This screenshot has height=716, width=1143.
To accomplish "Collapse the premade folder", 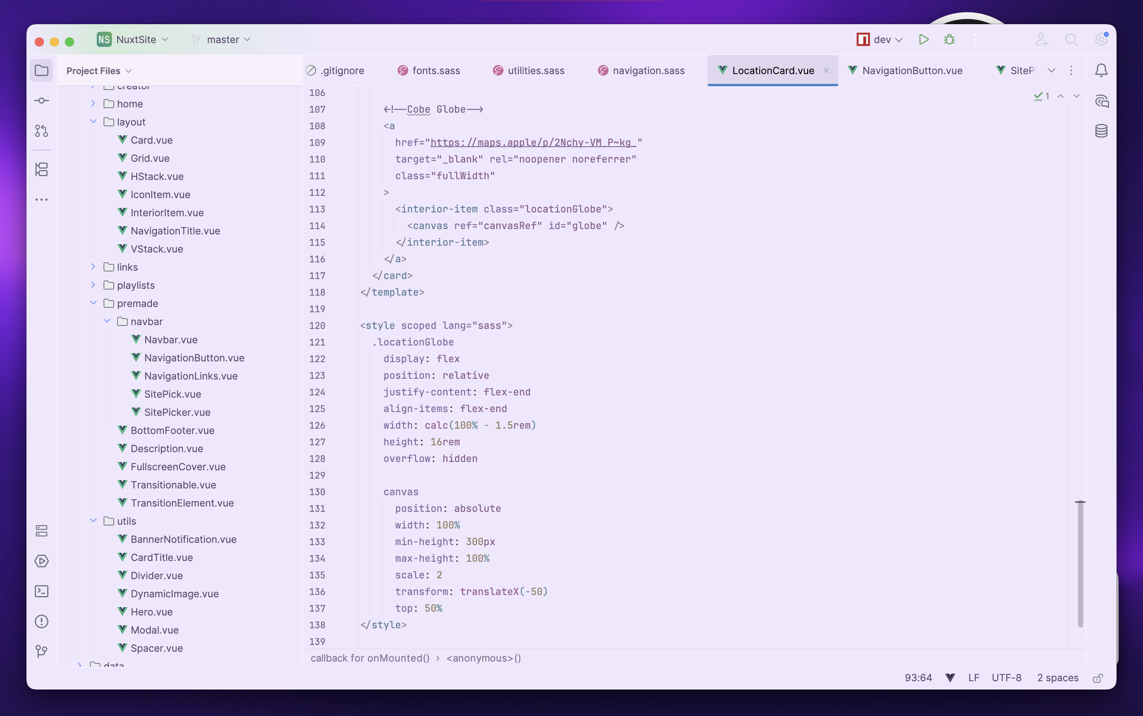I will [x=93, y=303].
